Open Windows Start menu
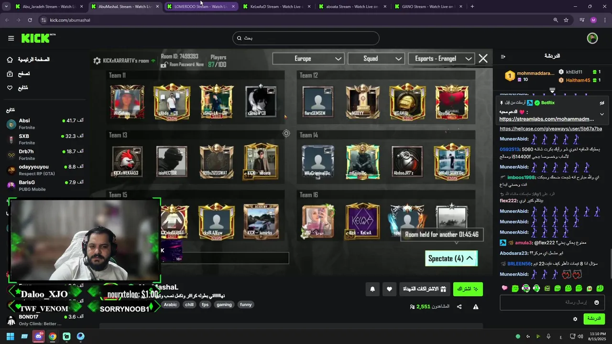 pyautogui.click(x=10, y=336)
